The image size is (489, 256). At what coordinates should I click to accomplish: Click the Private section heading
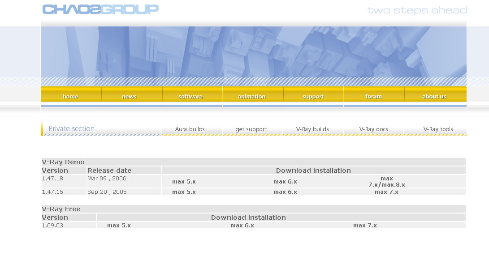(x=71, y=128)
